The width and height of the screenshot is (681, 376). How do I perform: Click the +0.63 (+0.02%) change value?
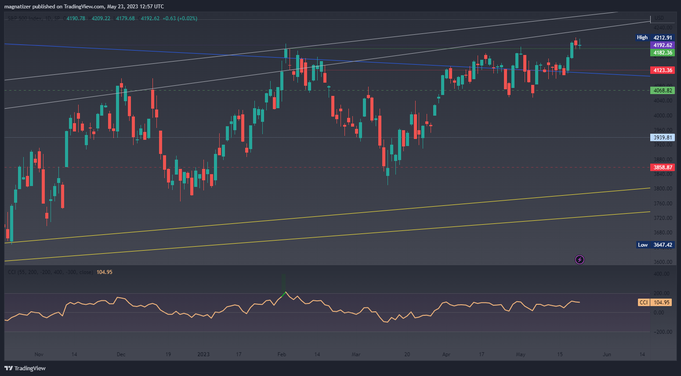[180, 18]
